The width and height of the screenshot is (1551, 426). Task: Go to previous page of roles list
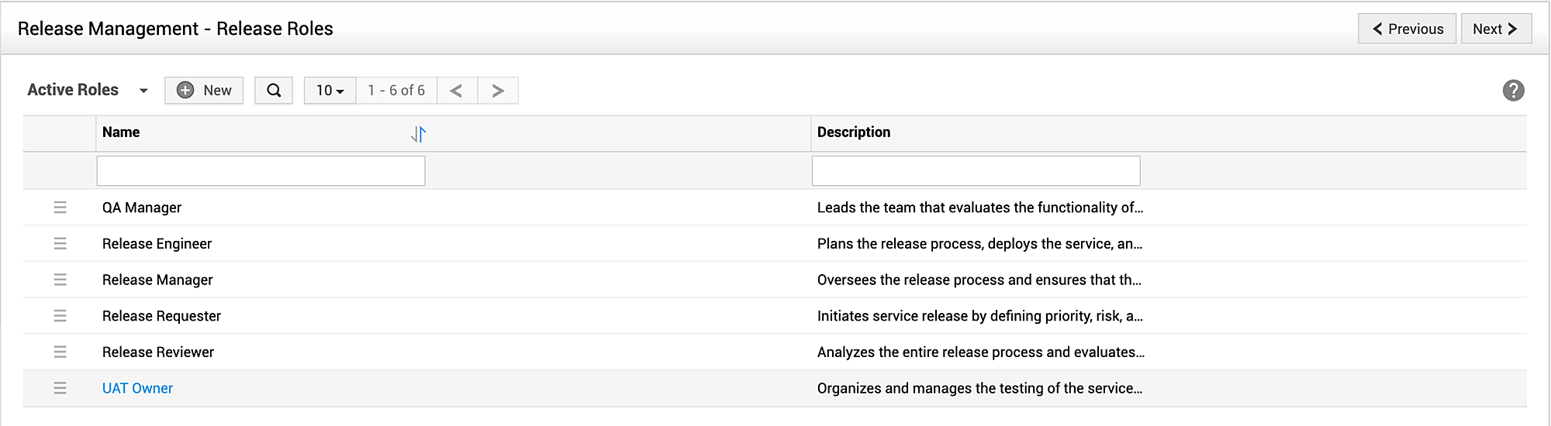pyautogui.click(x=457, y=91)
